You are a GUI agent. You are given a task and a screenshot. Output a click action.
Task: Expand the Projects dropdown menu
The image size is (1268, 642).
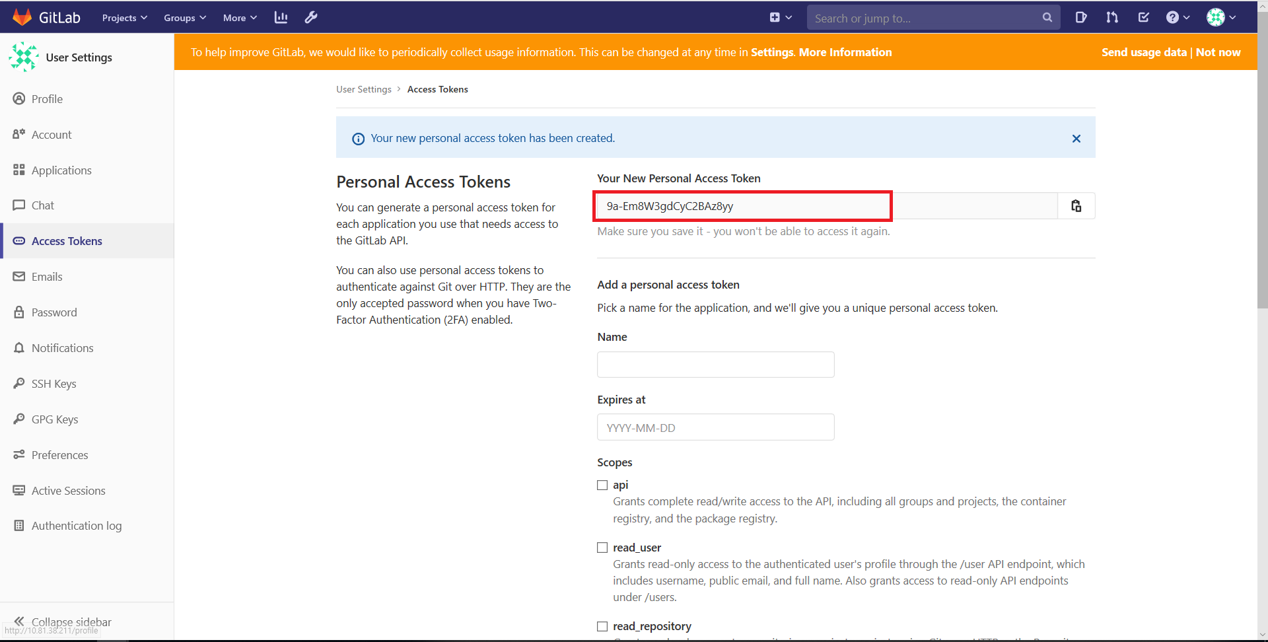(125, 18)
